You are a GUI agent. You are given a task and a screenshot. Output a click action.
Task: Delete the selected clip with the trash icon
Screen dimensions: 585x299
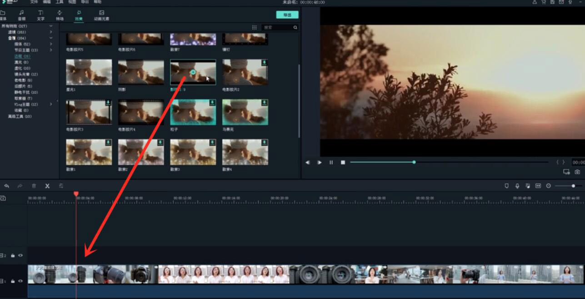pos(34,185)
